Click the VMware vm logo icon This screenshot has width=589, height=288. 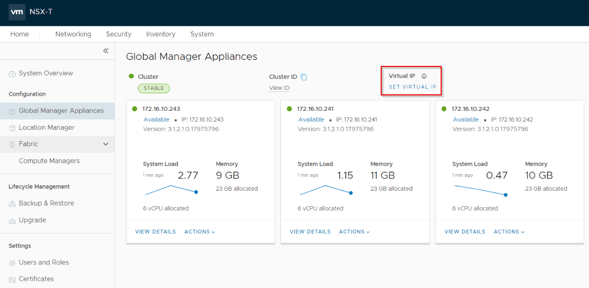pos(17,12)
